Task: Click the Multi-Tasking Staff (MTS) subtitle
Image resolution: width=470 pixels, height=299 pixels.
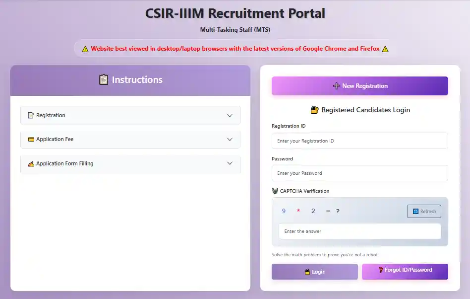Action: pos(235,29)
